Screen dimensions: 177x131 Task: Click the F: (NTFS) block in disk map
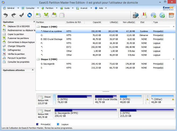coord(131,99)
